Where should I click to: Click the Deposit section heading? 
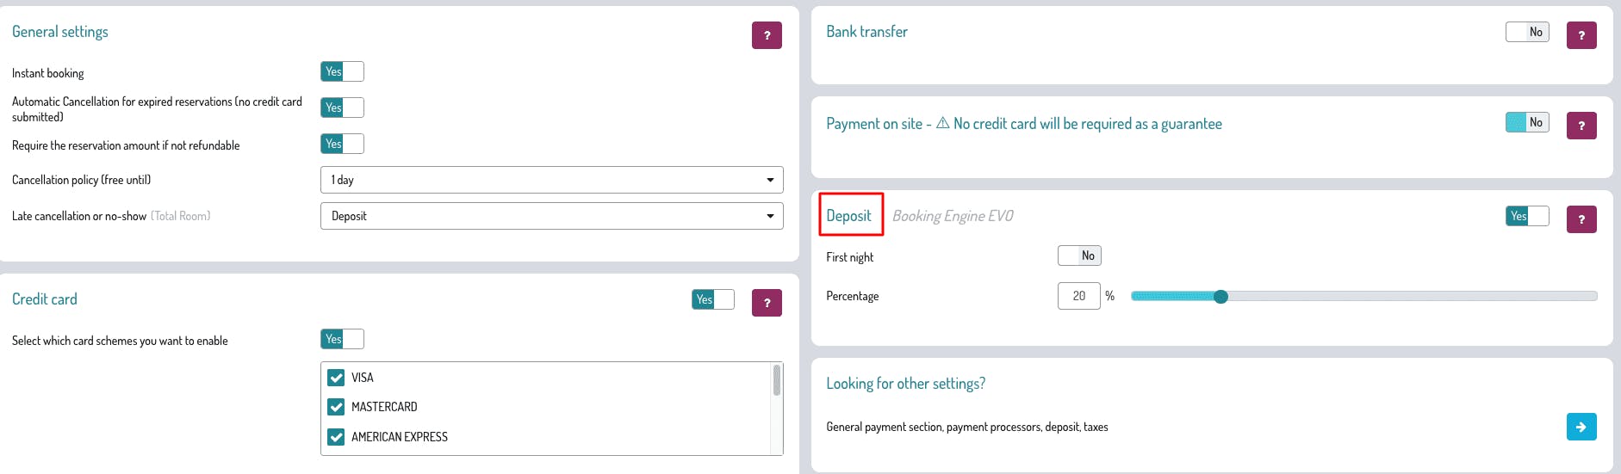848,216
